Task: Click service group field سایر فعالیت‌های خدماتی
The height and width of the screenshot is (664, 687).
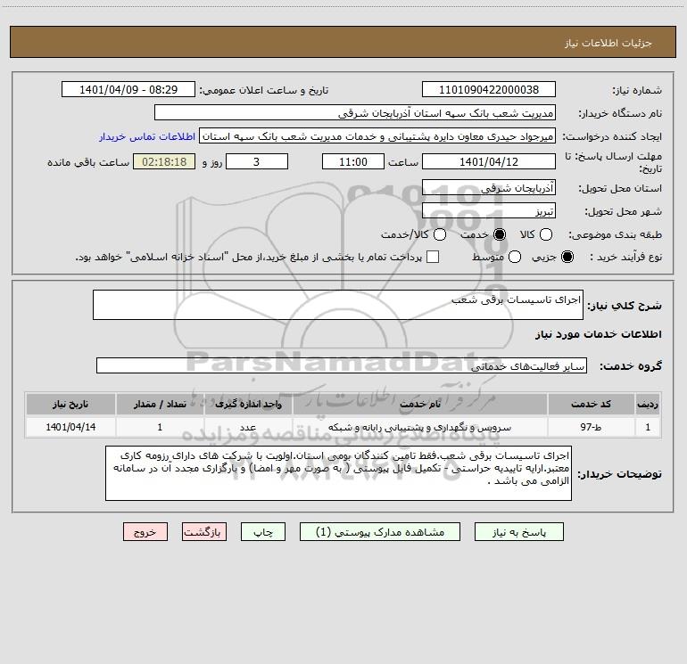Action: click(342, 365)
